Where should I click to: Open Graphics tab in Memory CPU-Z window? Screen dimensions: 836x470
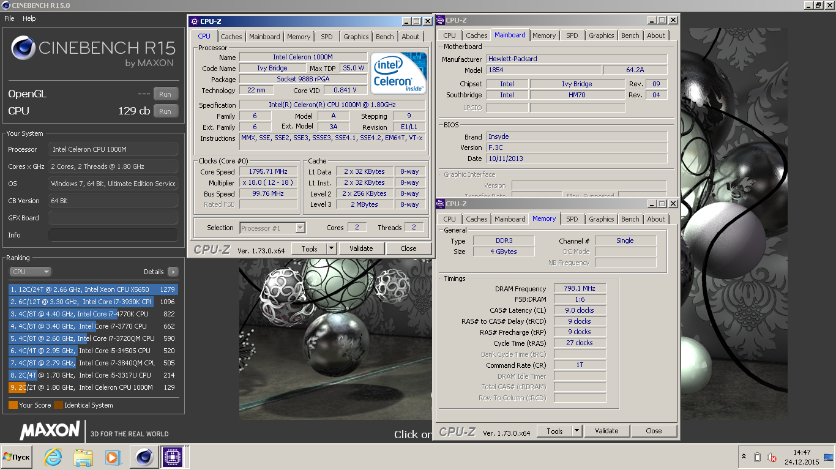[601, 219]
